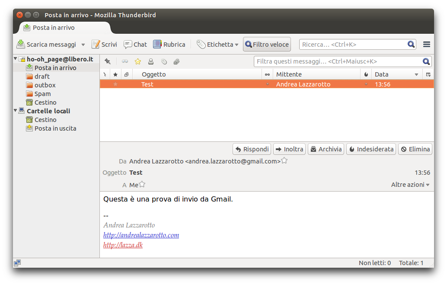Expand the Altre azioni menu
This screenshot has width=447, height=285.
click(x=410, y=185)
